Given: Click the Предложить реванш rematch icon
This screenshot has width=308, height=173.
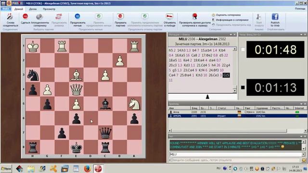Looking at the screenshot, I should tap(59, 16).
